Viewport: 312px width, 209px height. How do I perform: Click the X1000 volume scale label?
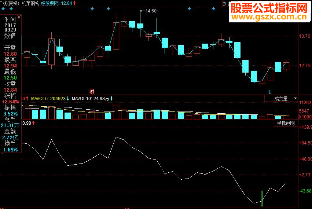tap(305, 117)
